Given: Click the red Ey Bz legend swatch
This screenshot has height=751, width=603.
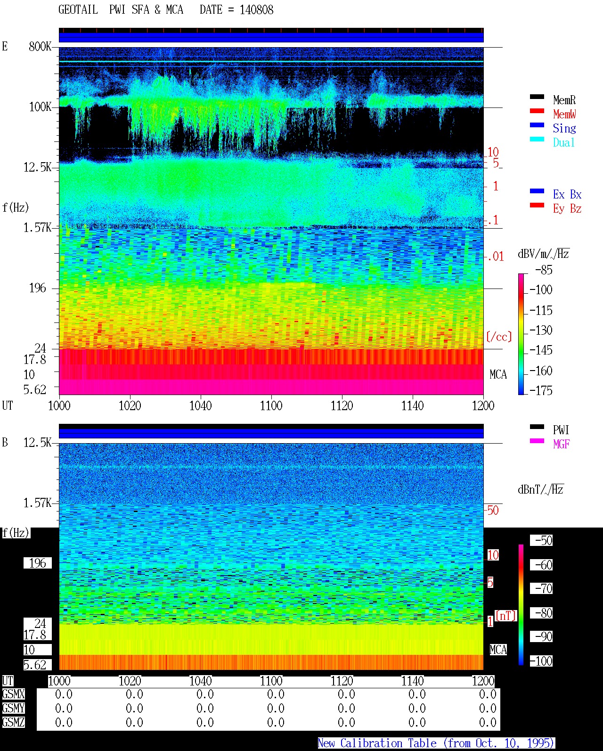Looking at the screenshot, I should [537, 205].
